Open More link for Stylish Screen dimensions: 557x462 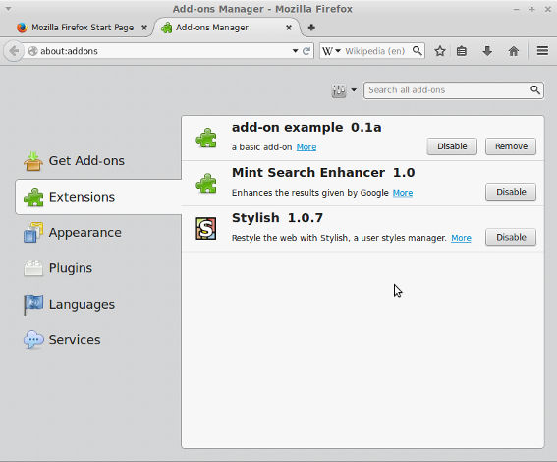tap(461, 238)
